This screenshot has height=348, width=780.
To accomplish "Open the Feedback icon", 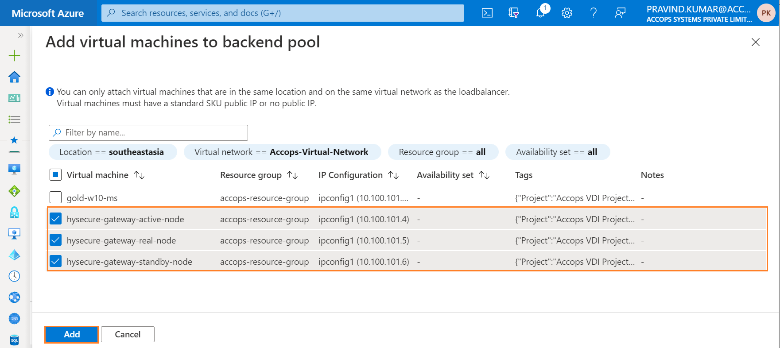I will point(620,13).
